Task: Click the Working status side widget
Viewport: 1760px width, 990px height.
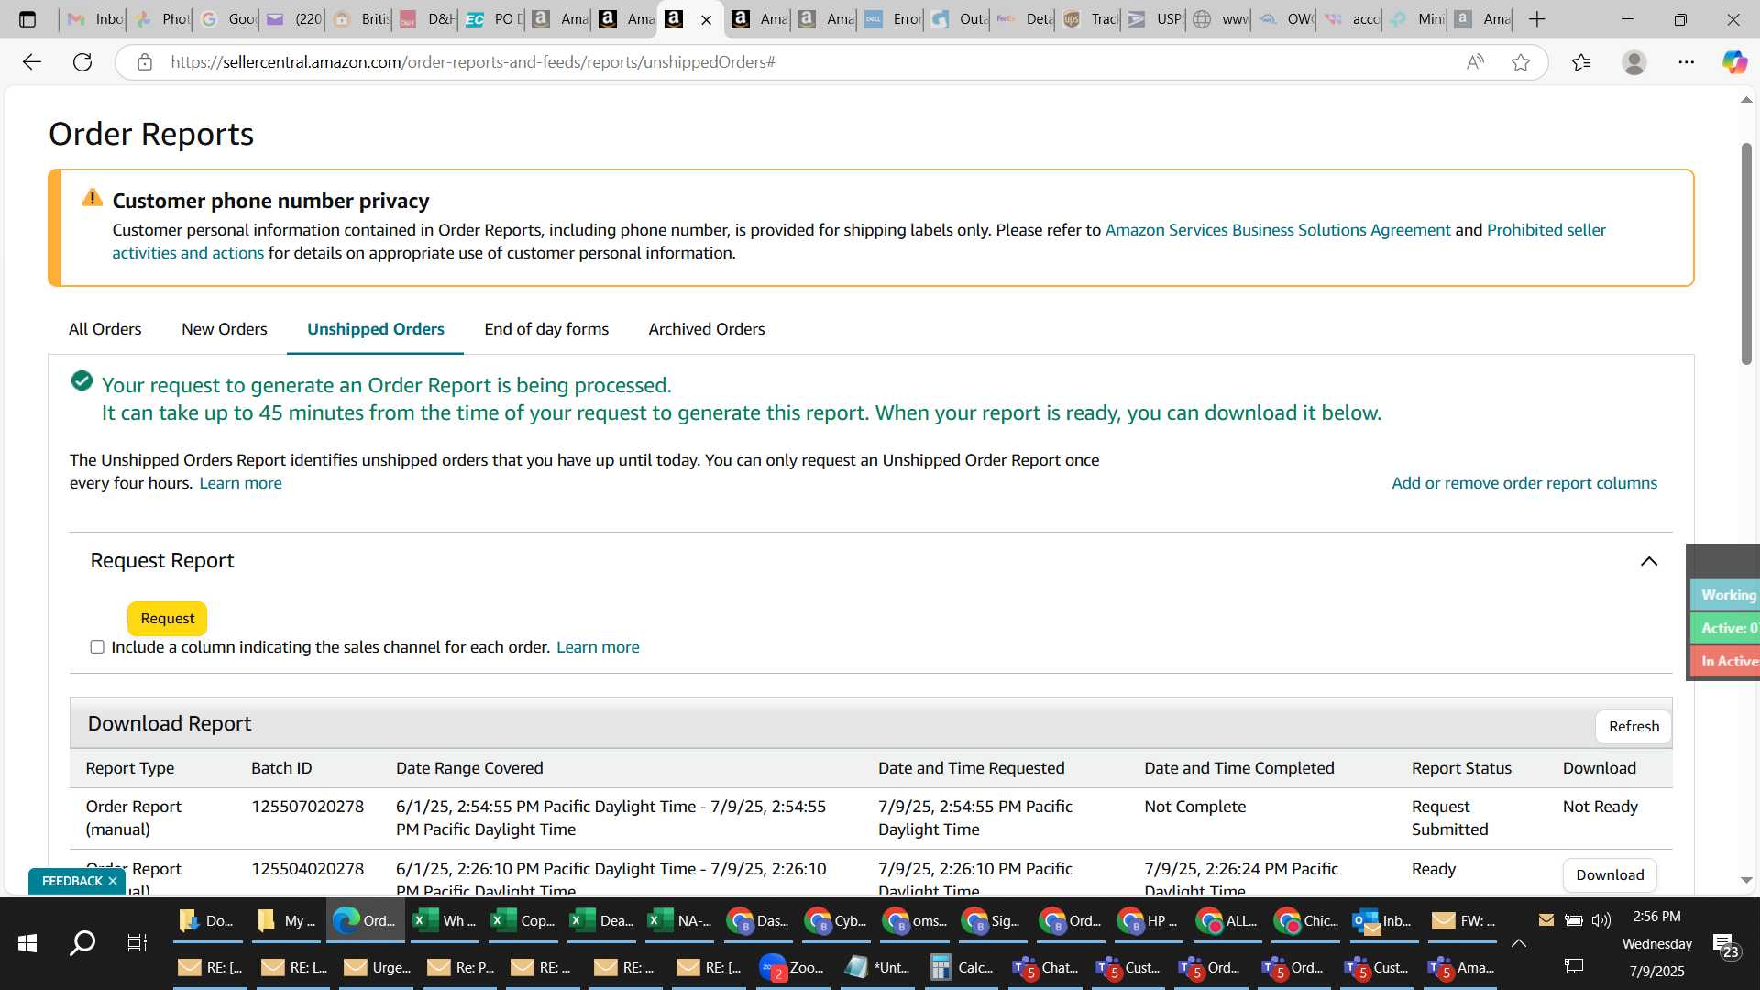Action: pos(1725,595)
